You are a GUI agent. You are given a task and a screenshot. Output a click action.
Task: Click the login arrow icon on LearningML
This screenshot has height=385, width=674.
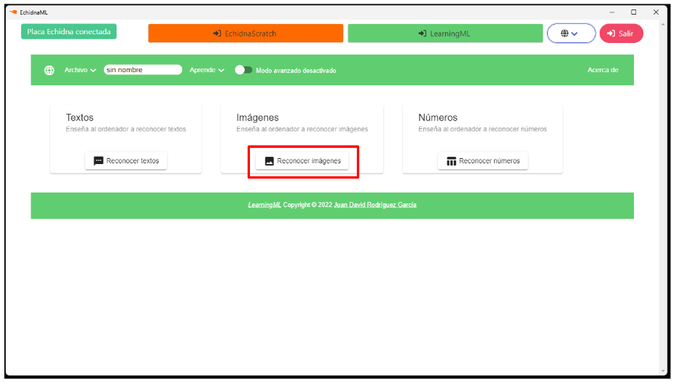coord(422,34)
